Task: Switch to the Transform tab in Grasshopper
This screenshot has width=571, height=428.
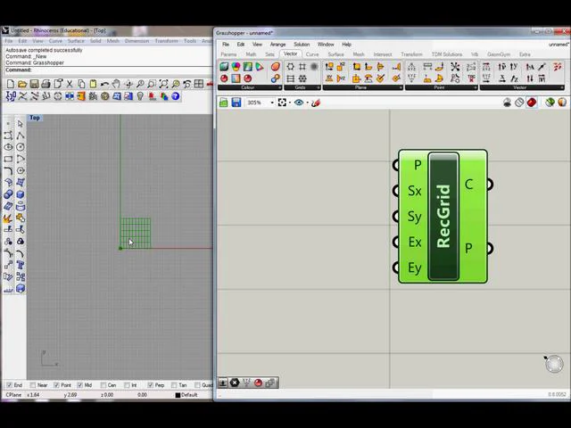Action: pyautogui.click(x=411, y=54)
